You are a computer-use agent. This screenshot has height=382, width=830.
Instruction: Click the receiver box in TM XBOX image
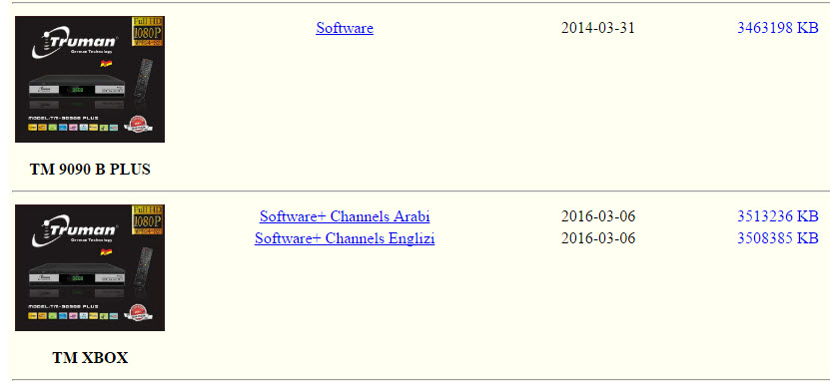[x=77, y=278]
